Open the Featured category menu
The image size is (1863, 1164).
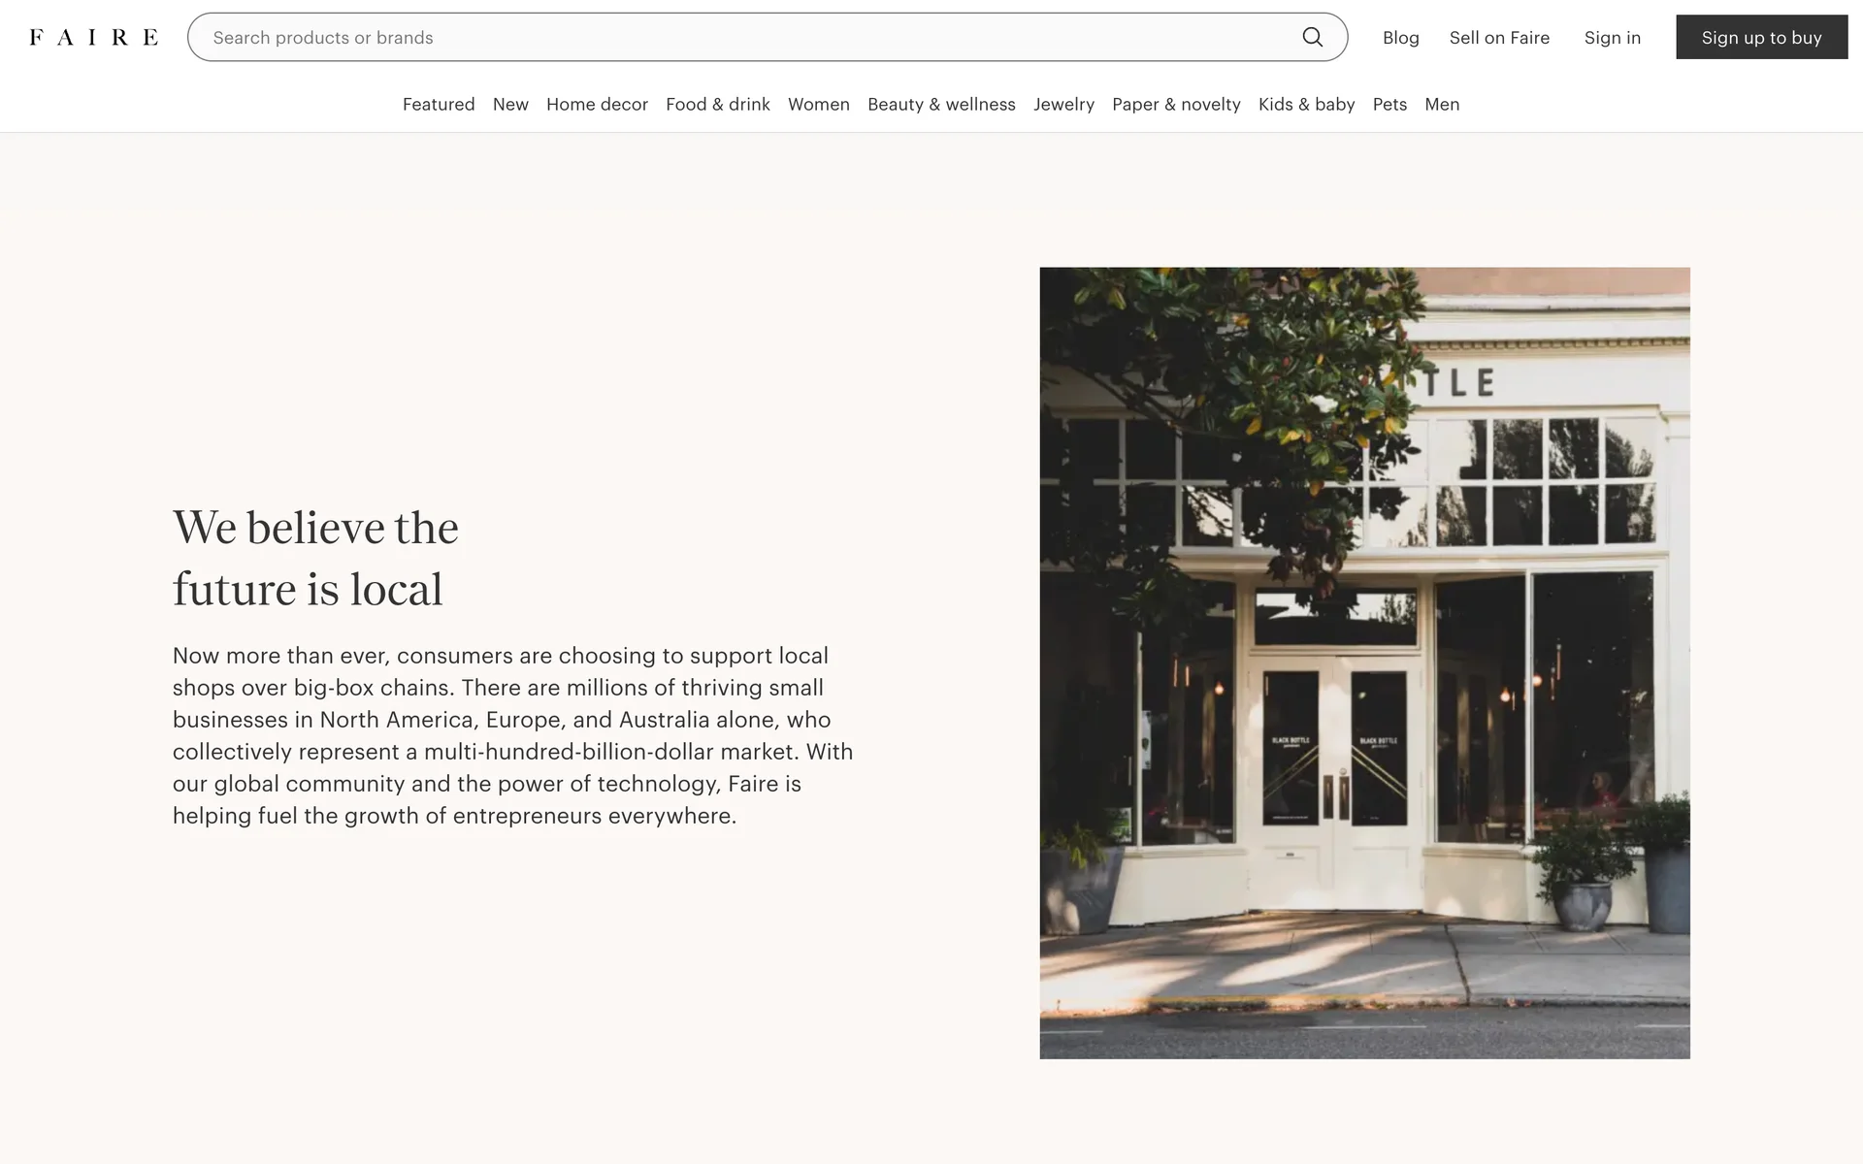(x=439, y=104)
